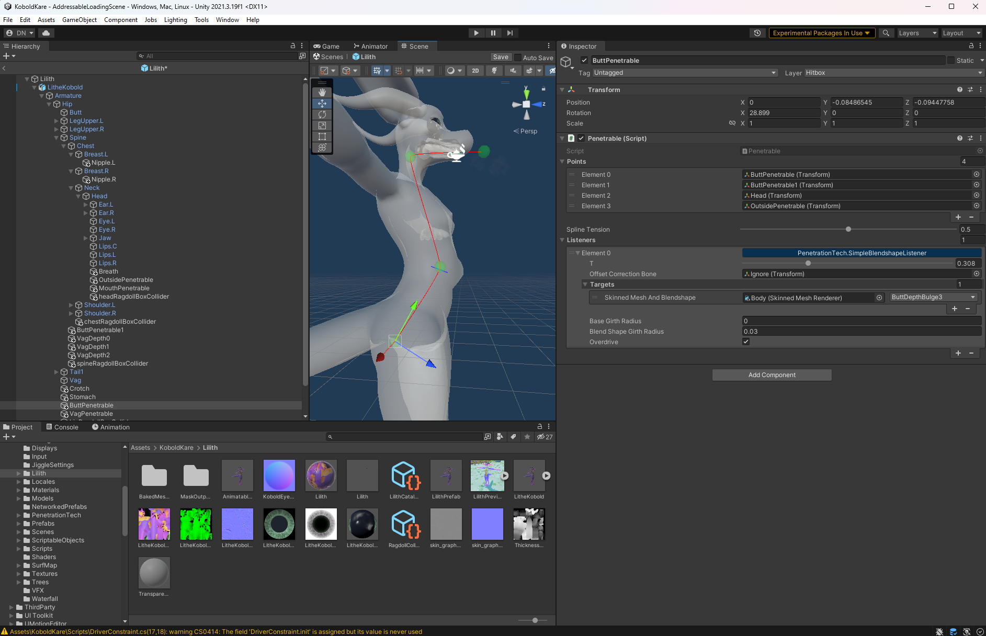Toggle scene lighting icon
The height and width of the screenshot is (636, 986).
(x=494, y=71)
